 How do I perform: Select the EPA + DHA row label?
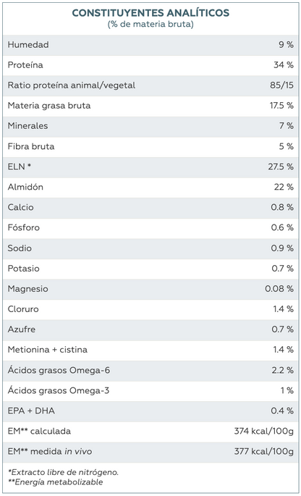31,411
